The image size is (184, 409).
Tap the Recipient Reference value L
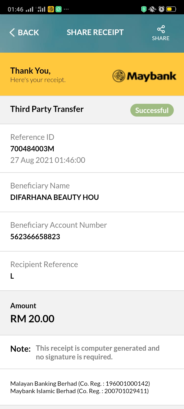[12, 276]
